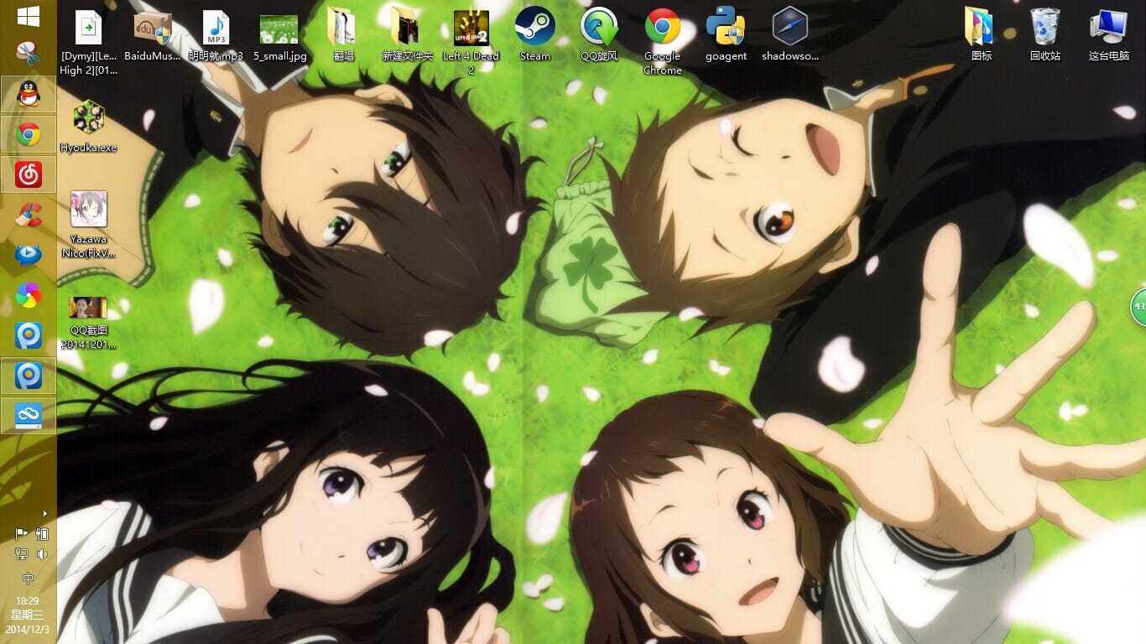Image resolution: width=1146 pixels, height=644 pixels.
Task: Play the 明明就.mp3 file
Action: coord(216,28)
